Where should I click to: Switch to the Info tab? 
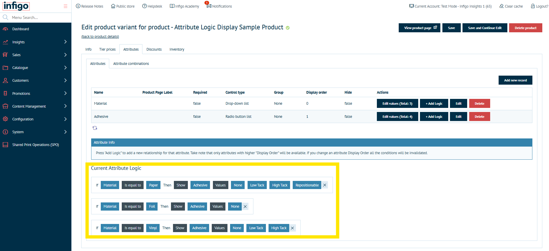[88, 49]
